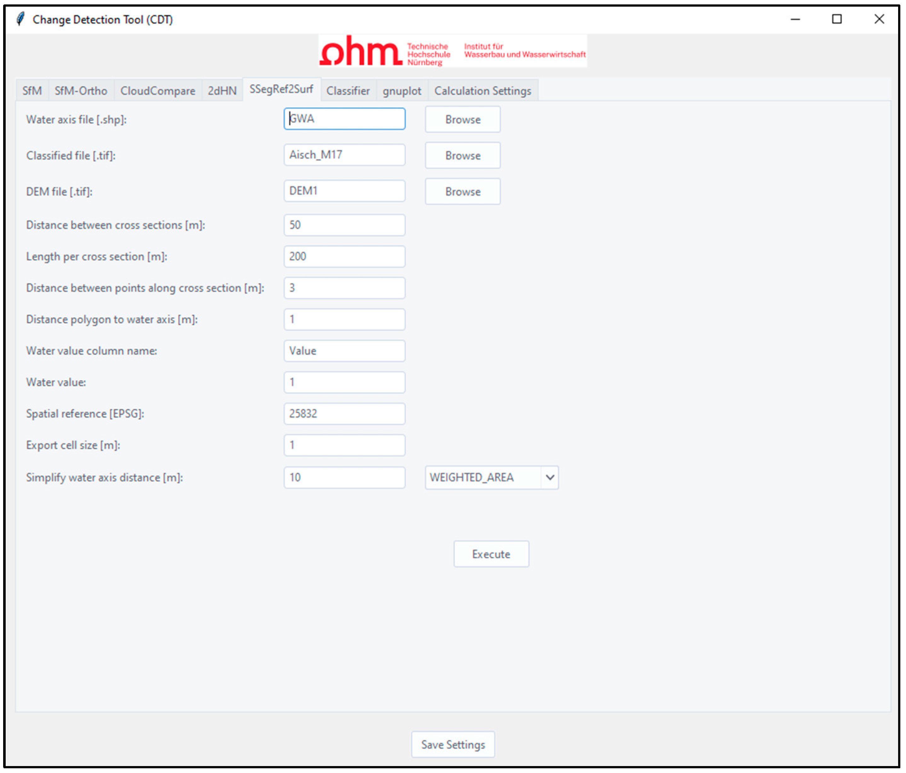This screenshot has width=906, height=773.
Task: Maximize the Change Detection Tool window
Action: coord(836,19)
